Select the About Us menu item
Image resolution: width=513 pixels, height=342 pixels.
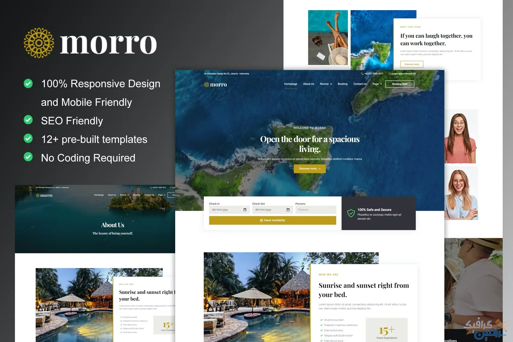pyautogui.click(x=308, y=84)
